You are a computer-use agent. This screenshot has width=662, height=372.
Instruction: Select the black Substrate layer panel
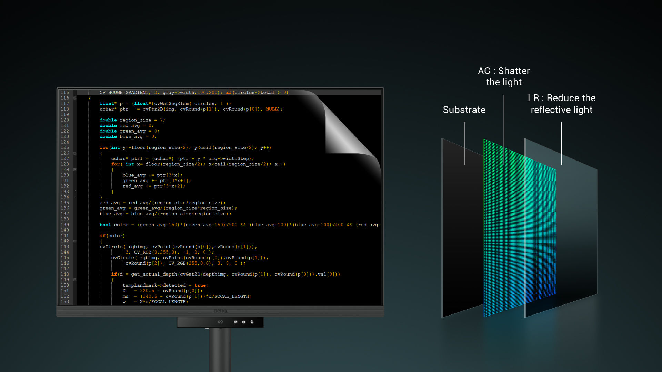(x=460, y=224)
